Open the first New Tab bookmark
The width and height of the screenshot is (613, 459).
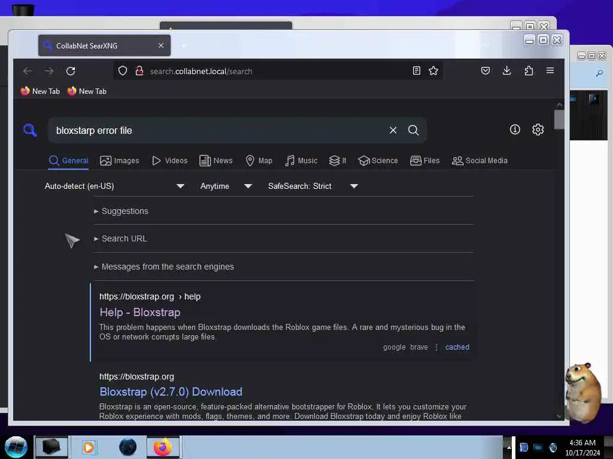tap(40, 91)
